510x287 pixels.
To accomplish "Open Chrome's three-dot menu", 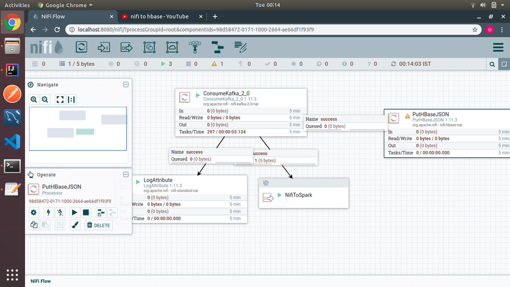I will click(x=502, y=30).
